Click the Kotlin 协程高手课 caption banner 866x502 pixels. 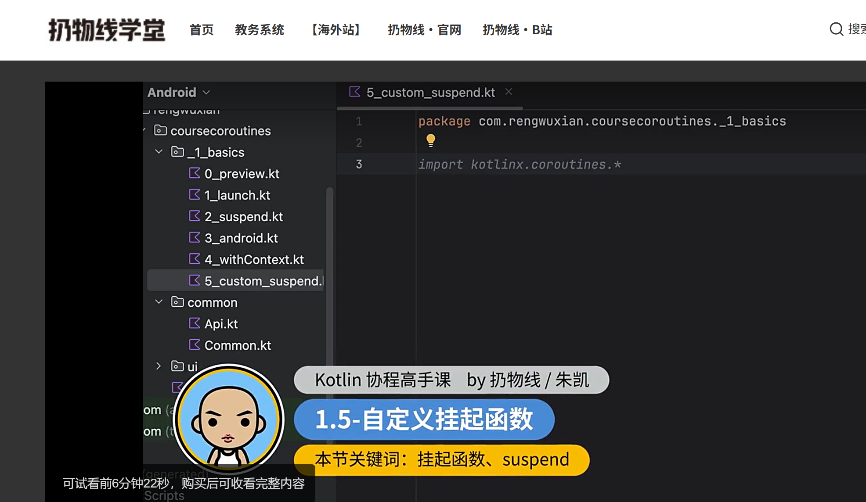(451, 380)
